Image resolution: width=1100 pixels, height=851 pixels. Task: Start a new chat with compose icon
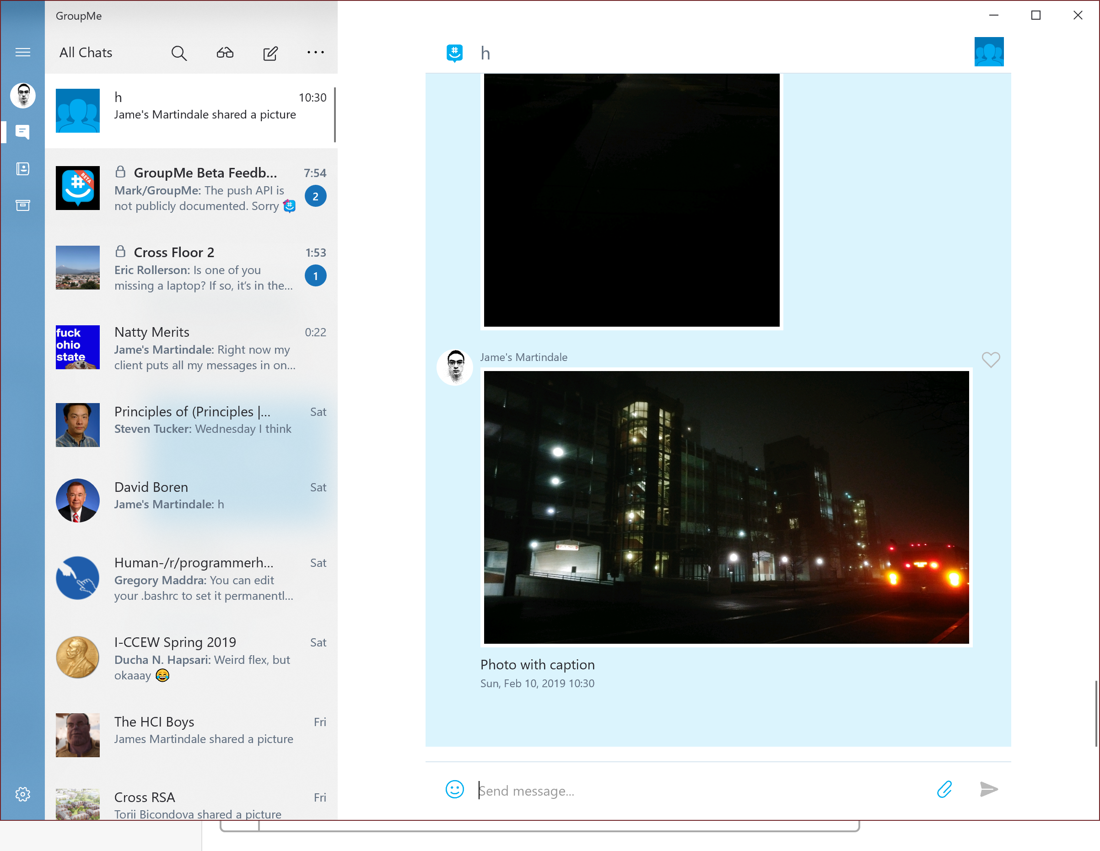click(270, 53)
